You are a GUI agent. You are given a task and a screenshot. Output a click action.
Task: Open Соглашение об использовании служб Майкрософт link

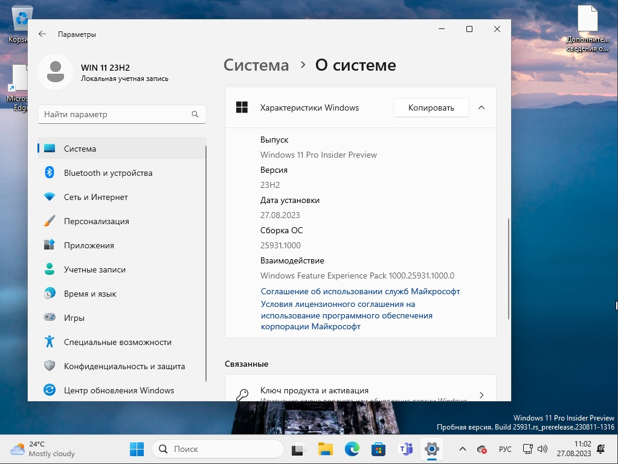click(360, 291)
